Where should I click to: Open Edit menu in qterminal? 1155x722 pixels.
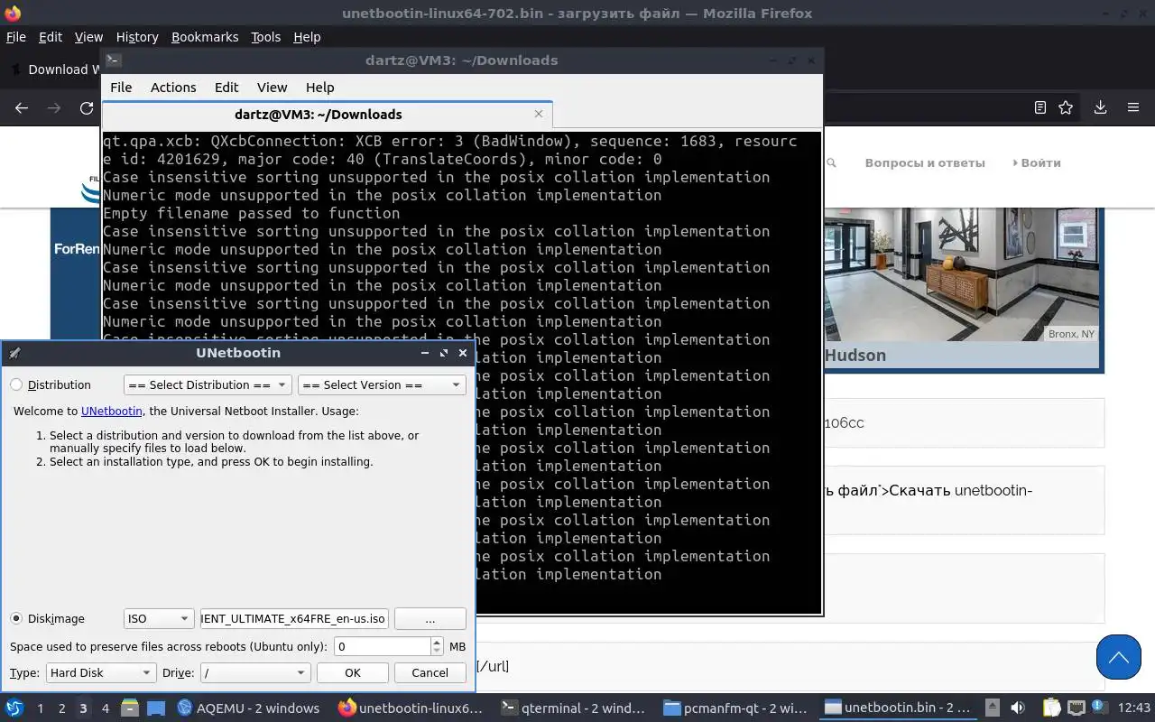(x=226, y=88)
